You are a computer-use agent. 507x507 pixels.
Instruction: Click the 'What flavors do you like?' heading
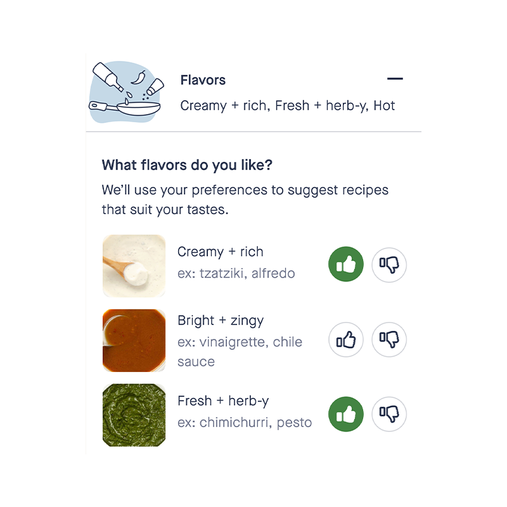187,165
